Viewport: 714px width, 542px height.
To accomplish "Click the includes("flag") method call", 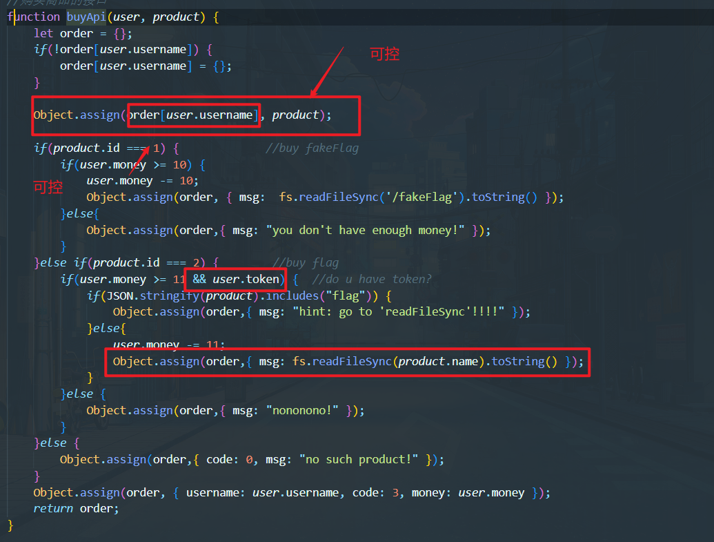I will pyautogui.click(x=318, y=296).
